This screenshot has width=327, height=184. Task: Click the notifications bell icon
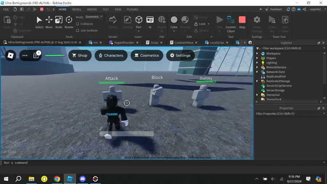pos(288,9)
